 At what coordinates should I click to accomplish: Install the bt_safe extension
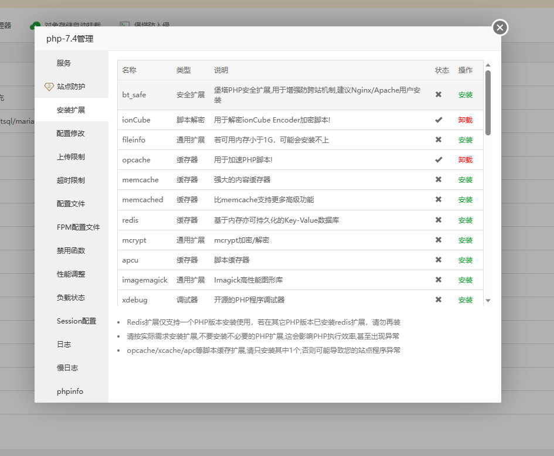point(465,95)
